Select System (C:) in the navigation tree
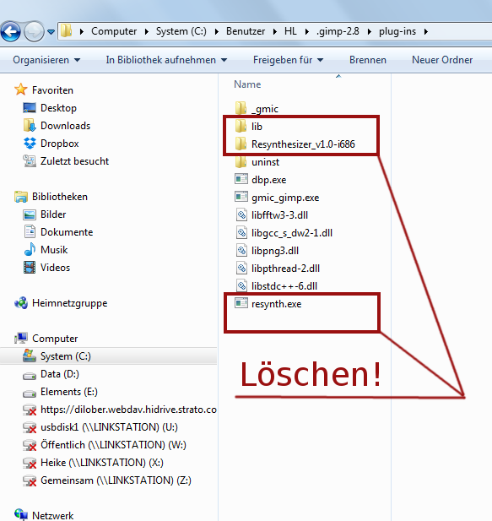The height and width of the screenshot is (521, 492). [109, 356]
